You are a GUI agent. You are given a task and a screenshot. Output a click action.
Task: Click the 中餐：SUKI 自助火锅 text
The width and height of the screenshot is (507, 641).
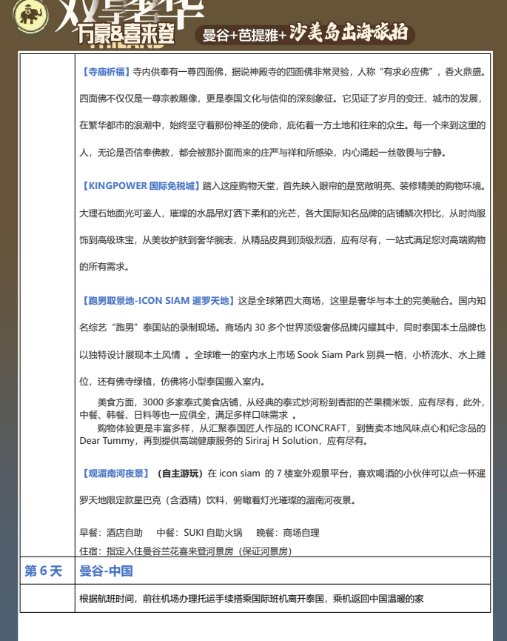click(x=199, y=533)
